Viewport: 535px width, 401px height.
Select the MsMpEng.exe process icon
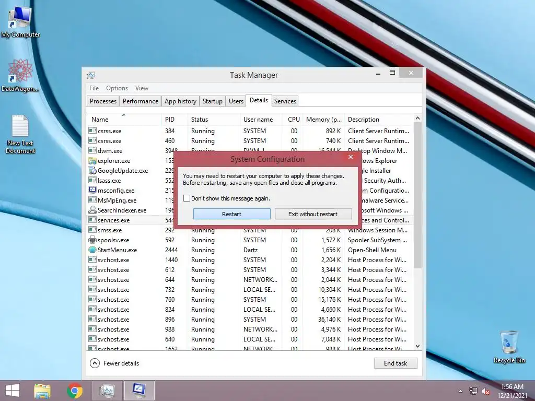92,200
